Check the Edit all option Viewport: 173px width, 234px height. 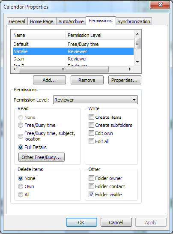pyautogui.click(x=91, y=141)
